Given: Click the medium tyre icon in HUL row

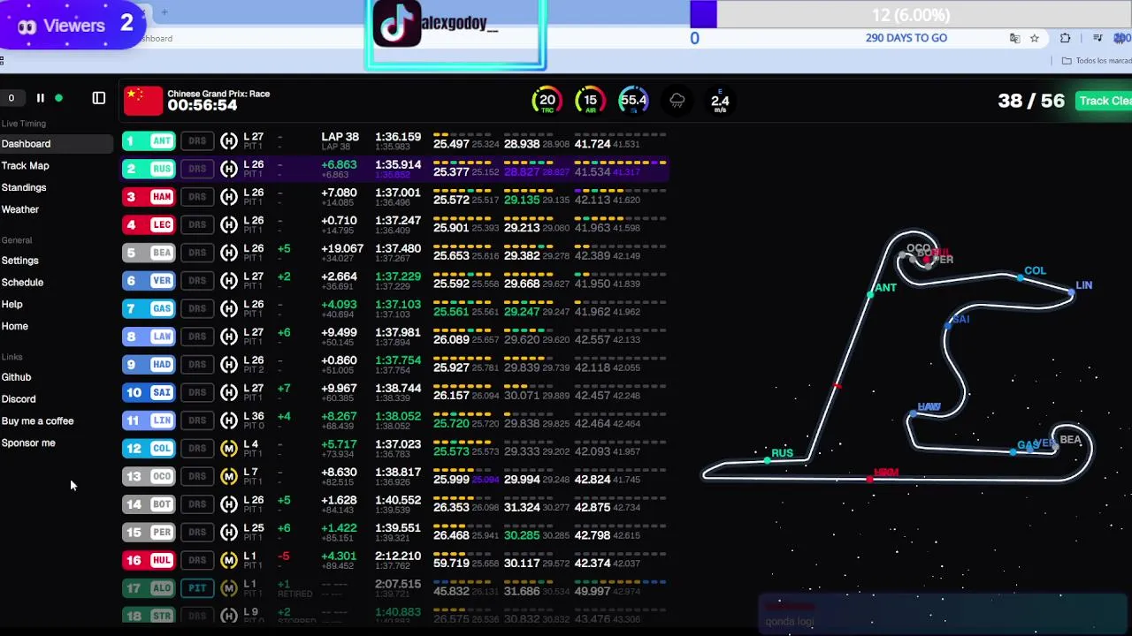Looking at the screenshot, I should (229, 560).
